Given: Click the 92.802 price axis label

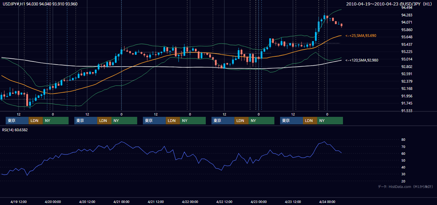Looking at the screenshot, I should 407,67.
